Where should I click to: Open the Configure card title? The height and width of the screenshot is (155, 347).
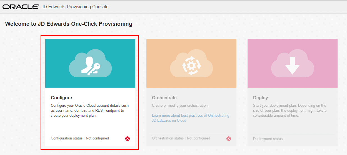pos(61,98)
